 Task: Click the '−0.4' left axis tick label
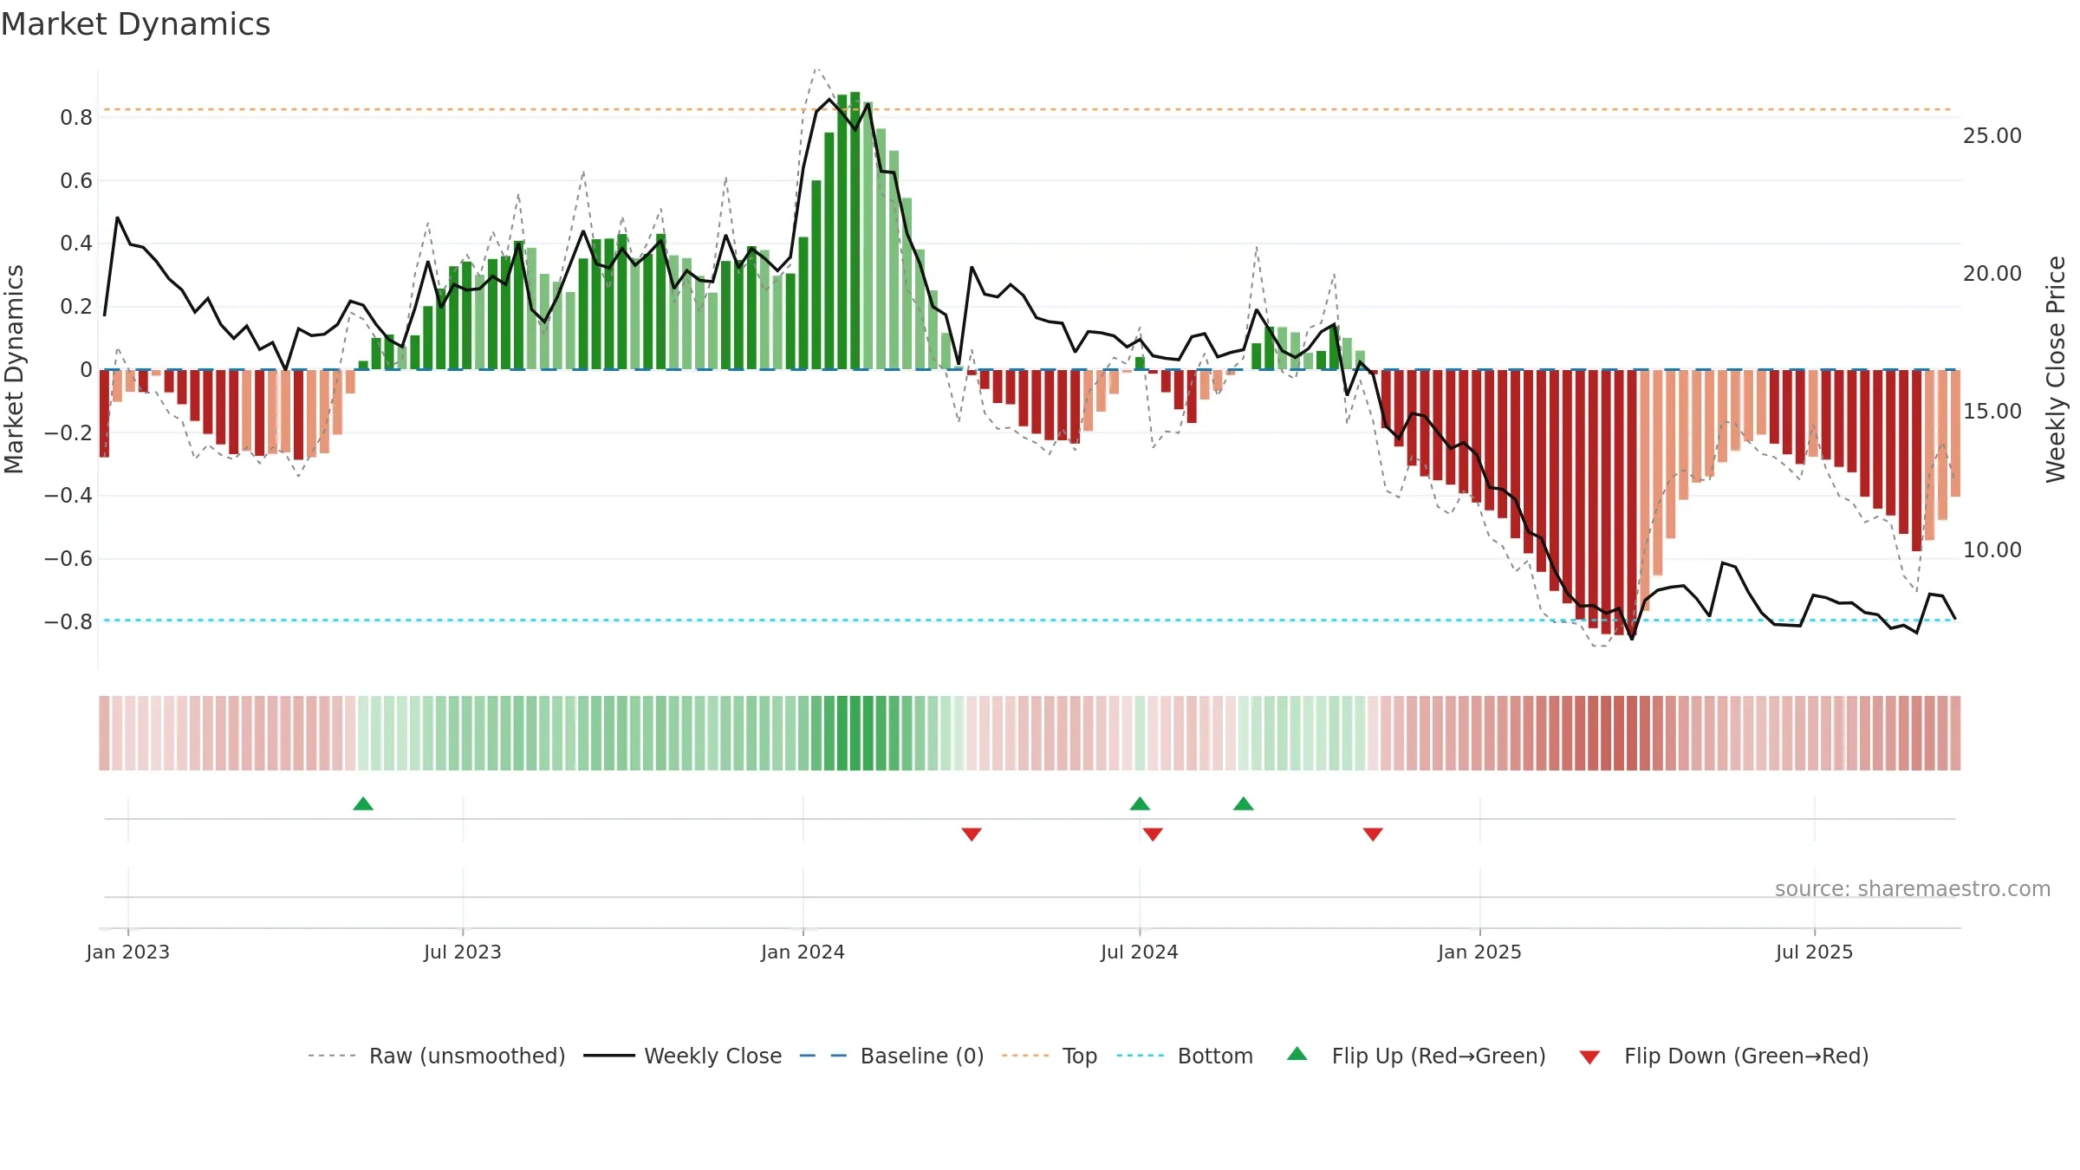click(x=68, y=496)
